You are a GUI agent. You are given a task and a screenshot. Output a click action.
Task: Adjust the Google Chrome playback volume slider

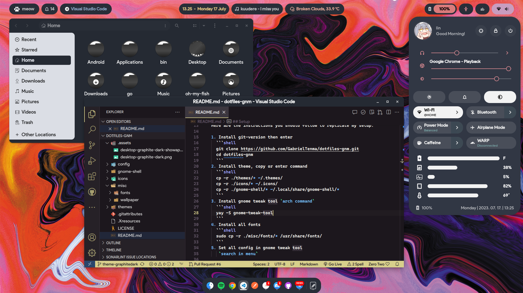(x=508, y=69)
